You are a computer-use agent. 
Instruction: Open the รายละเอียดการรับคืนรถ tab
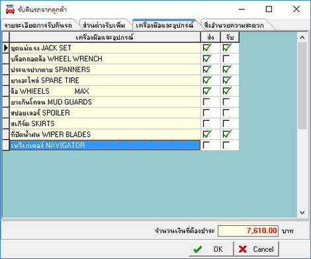pyautogui.click(x=38, y=25)
